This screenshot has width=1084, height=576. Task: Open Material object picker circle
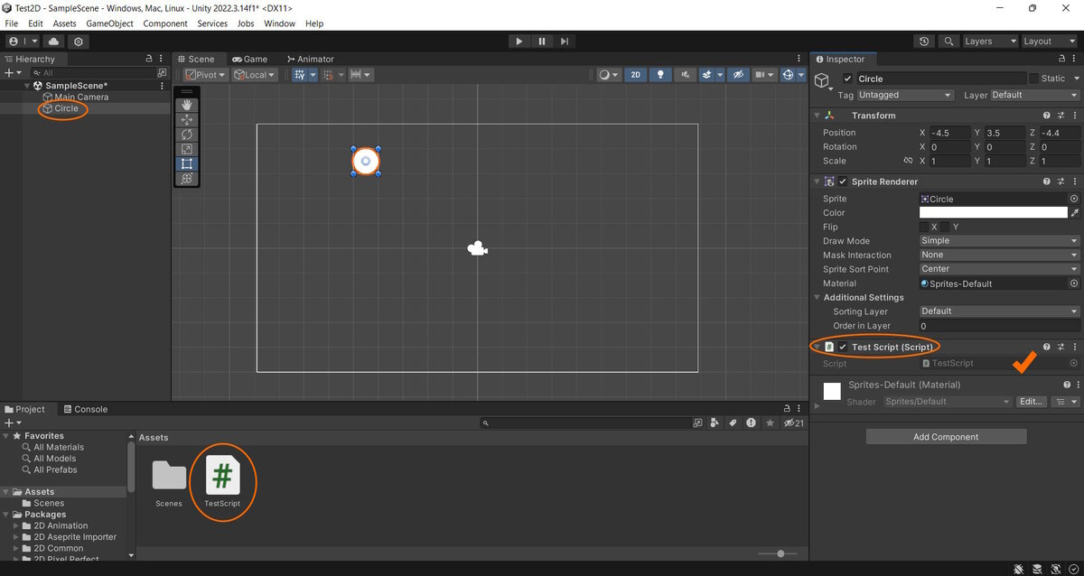coord(1074,283)
